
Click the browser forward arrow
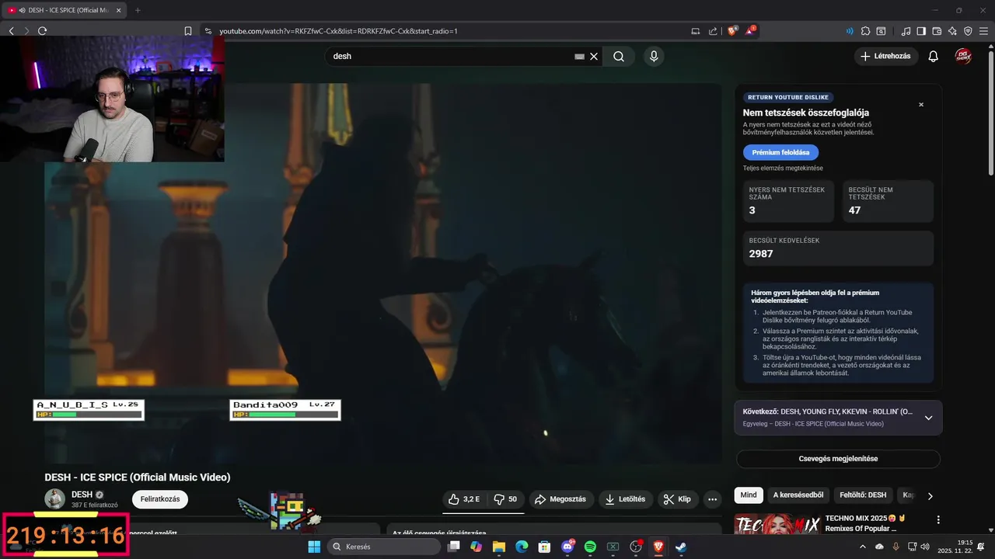(26, 31)
